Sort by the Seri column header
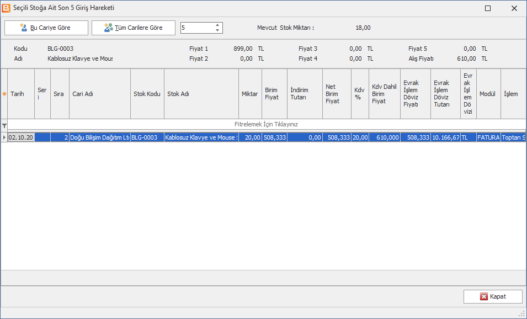This screenshot has width=527, height=319. [42, 94]
